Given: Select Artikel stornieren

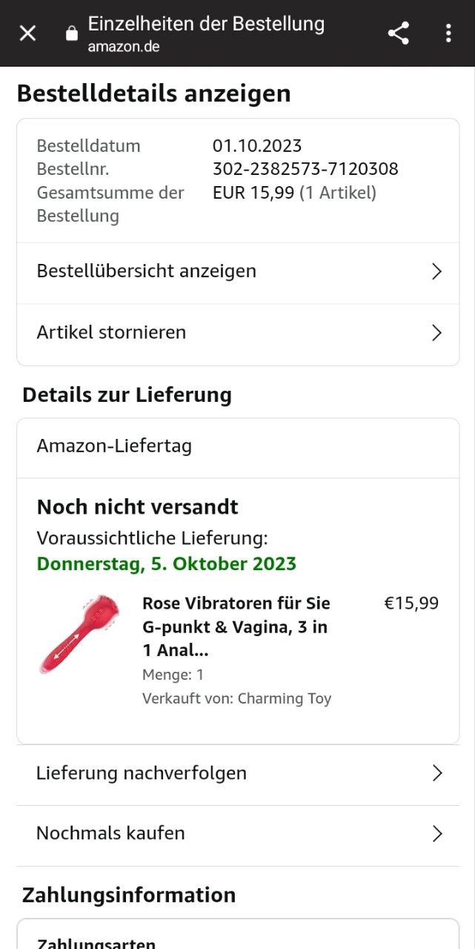Looking at the screenshot, I should [111, 333].
